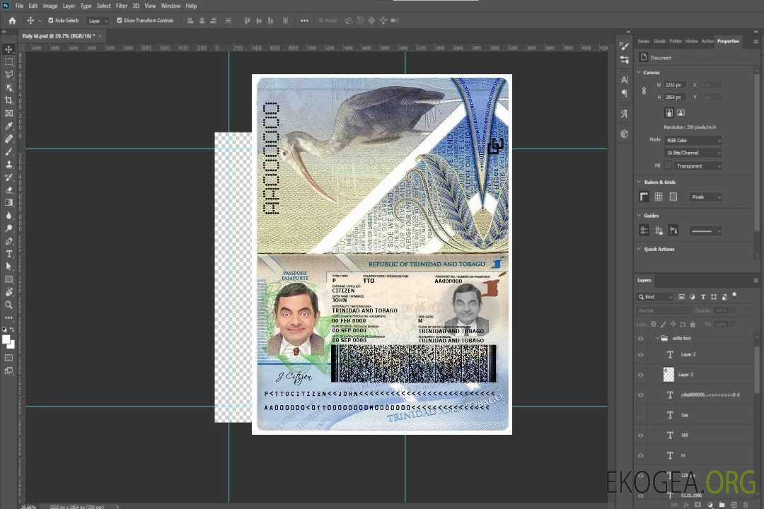This screenshot has width=764, height=509.
Task: Open the Character panel icon
Action: point(625,79)
